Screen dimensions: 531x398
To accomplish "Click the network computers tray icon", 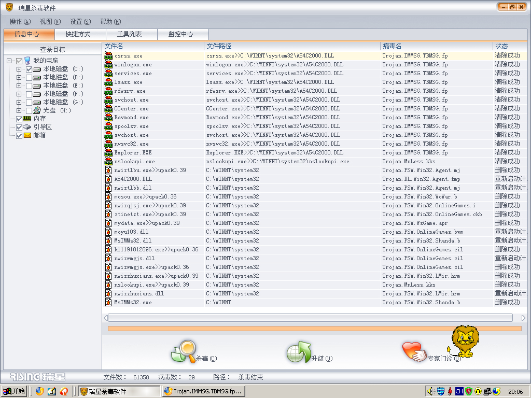I will (487, 391).
